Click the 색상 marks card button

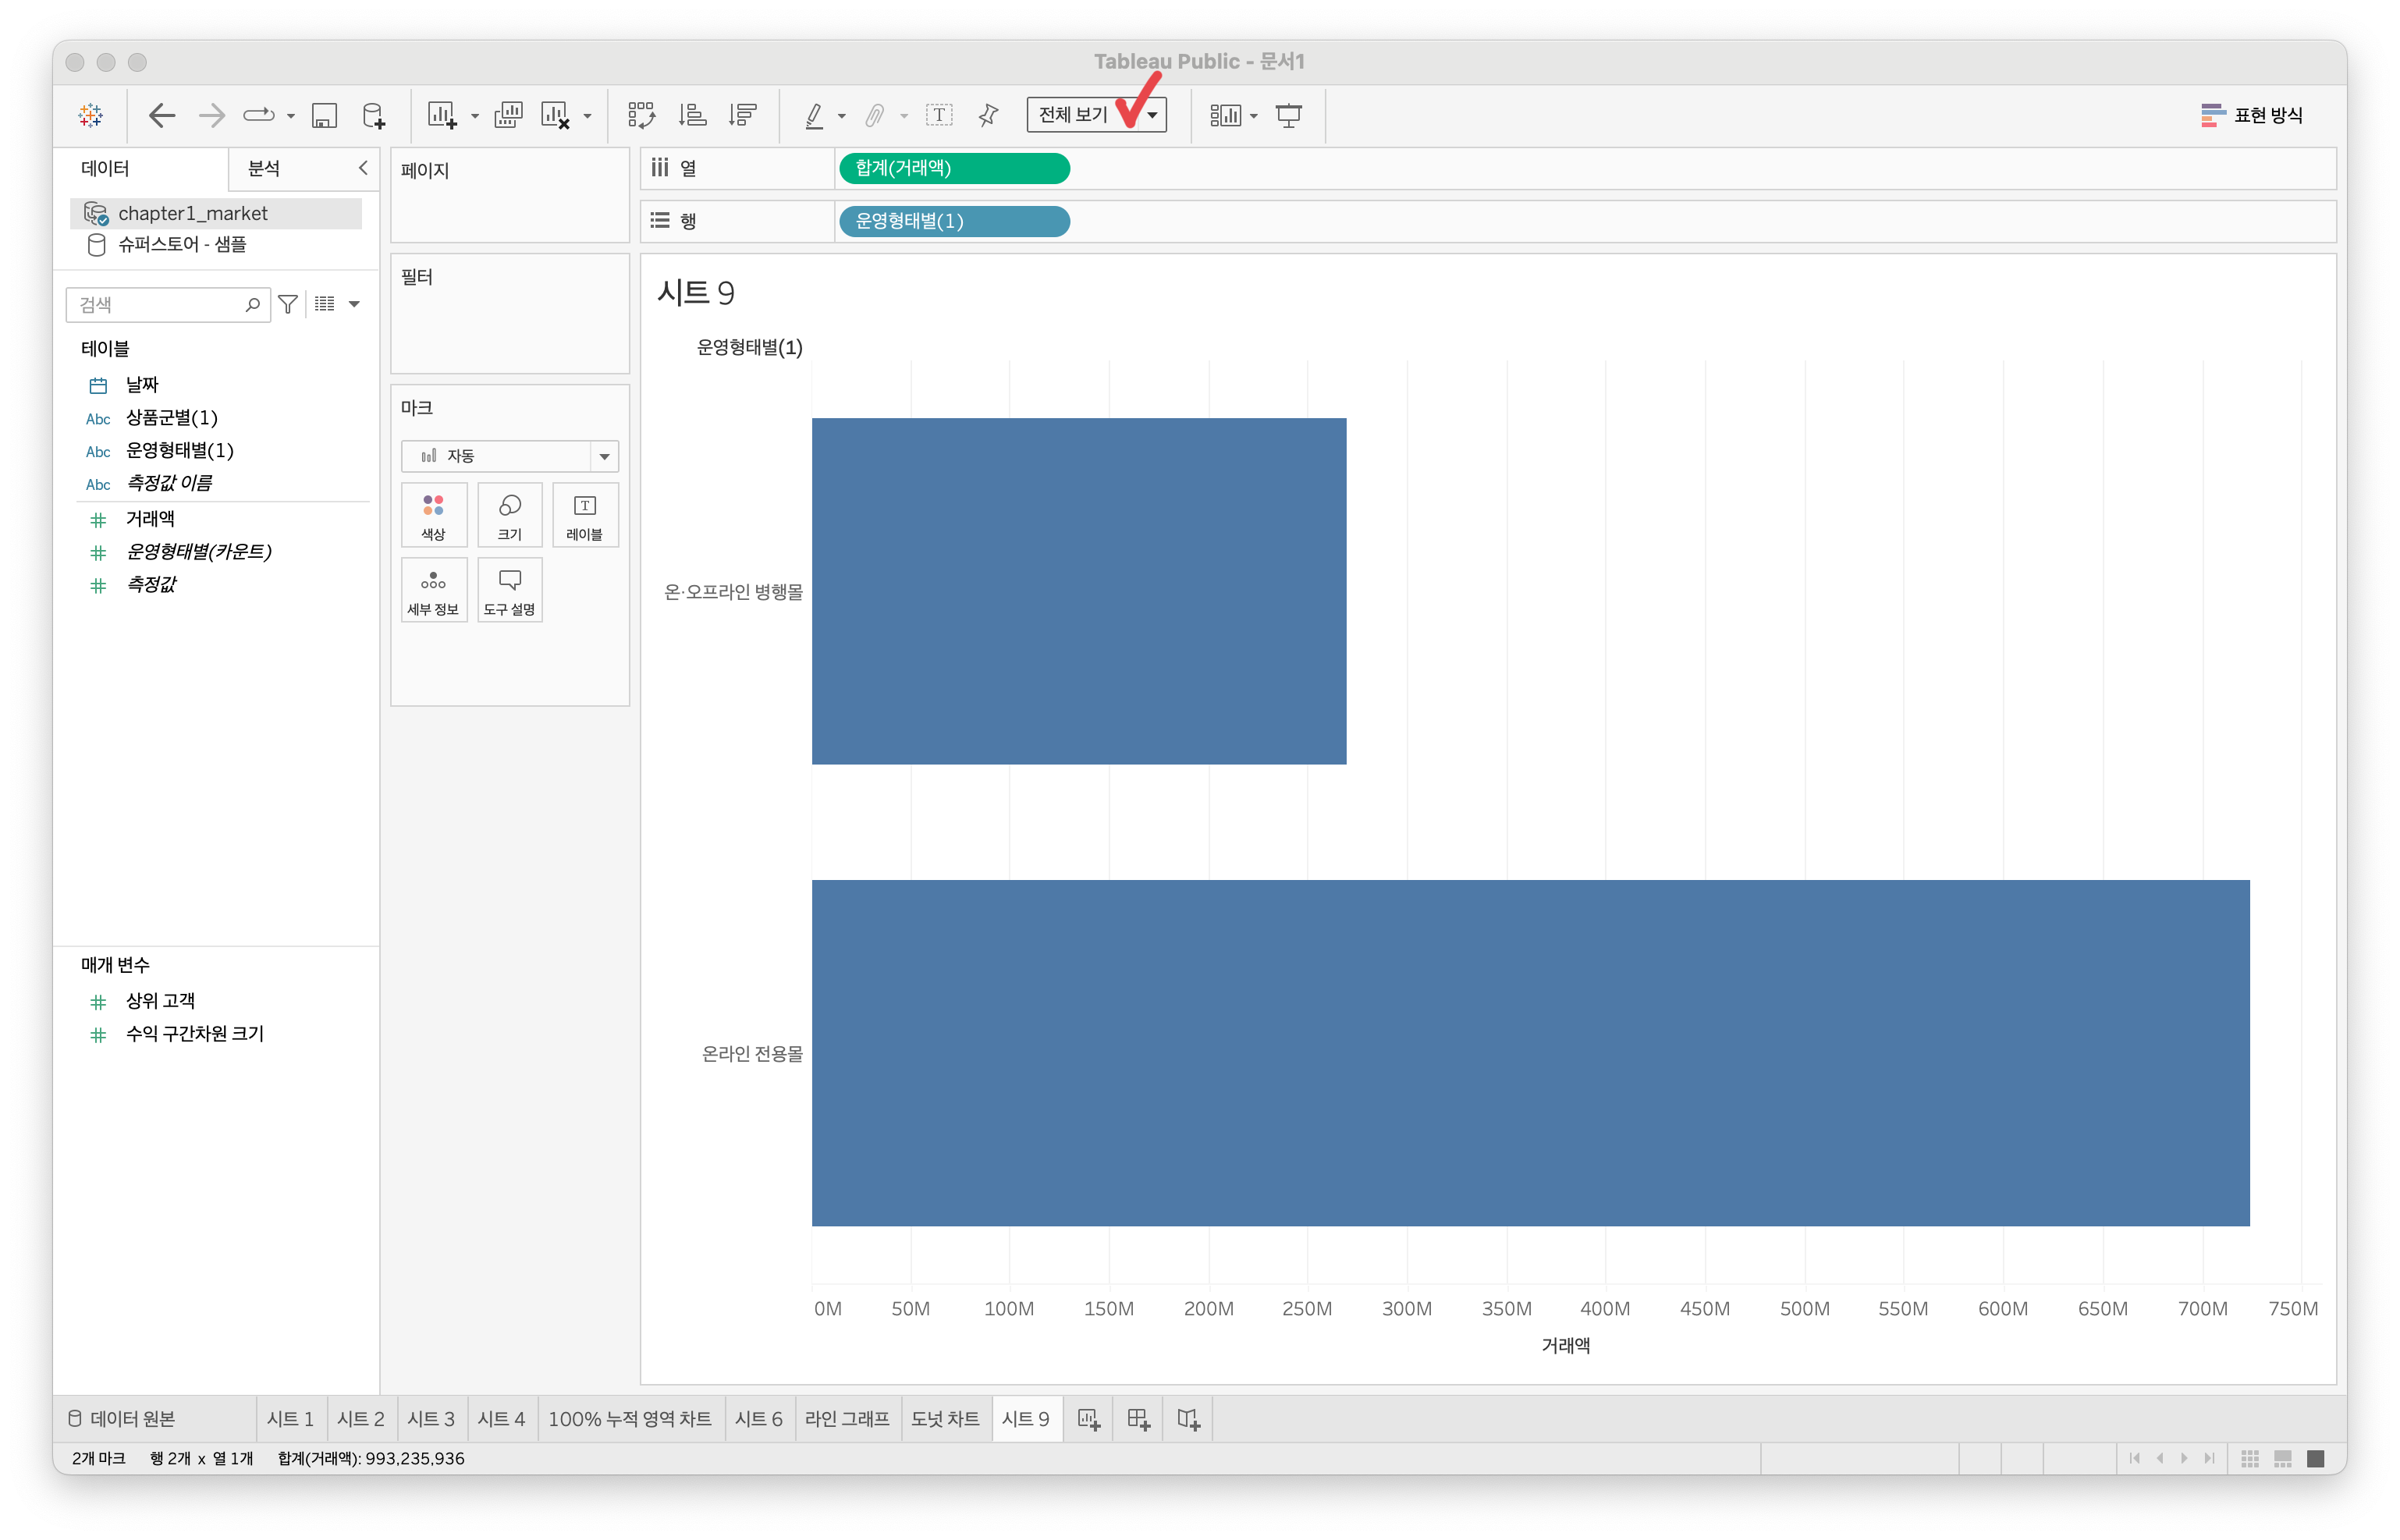pos(433,515)
